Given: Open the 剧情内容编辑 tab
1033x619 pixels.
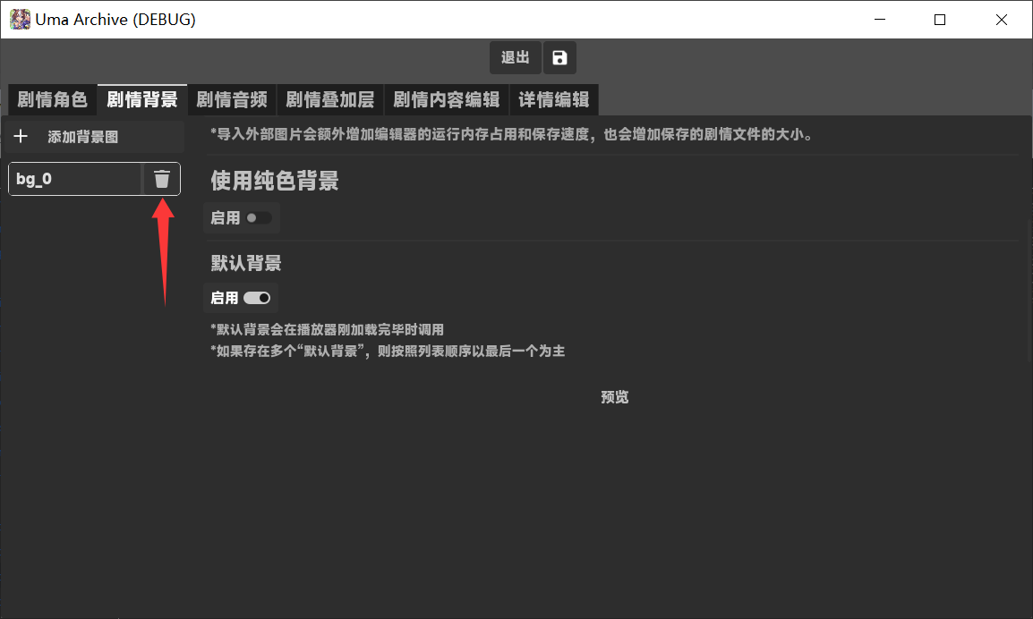Looking at the screenshot, I should point(447,99).
